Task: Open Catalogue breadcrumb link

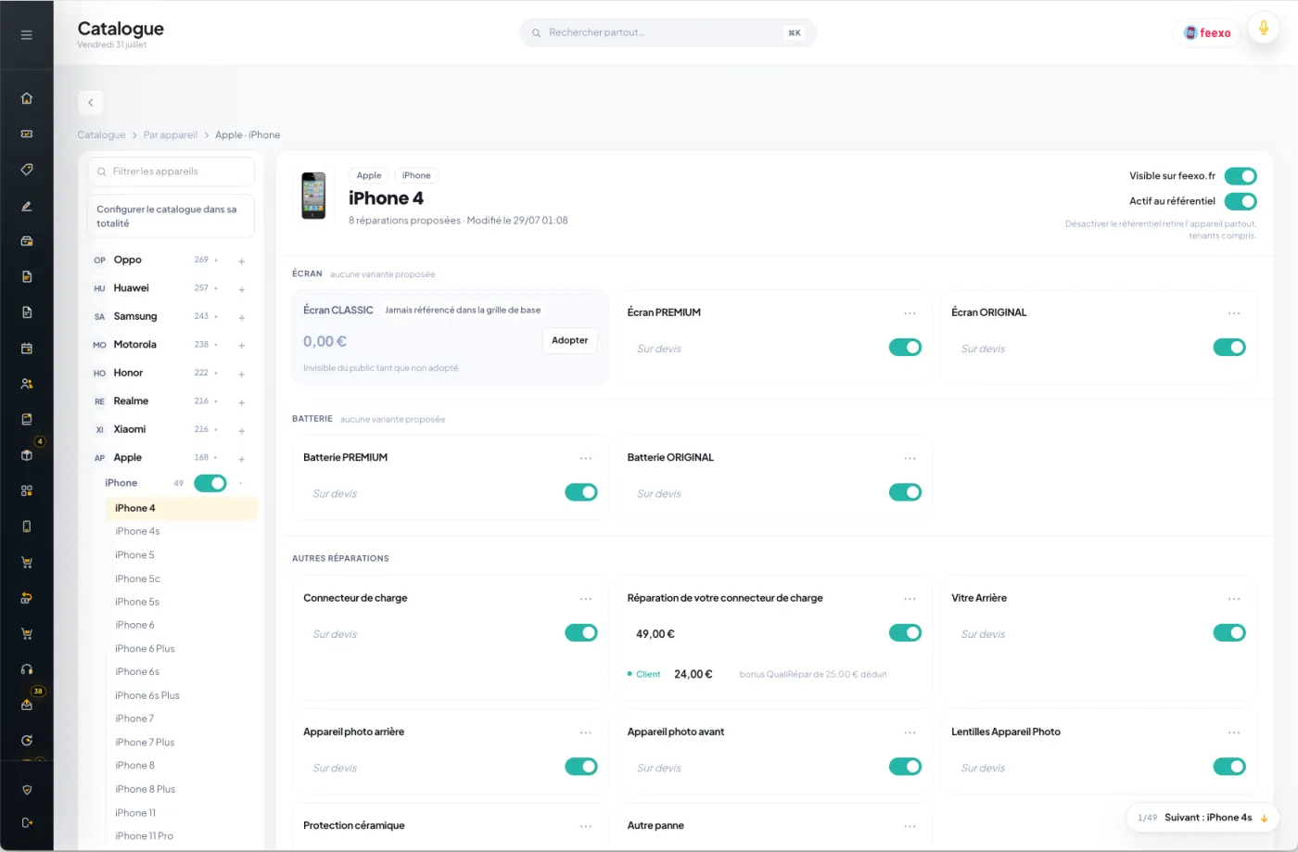Action: [101, 135]
